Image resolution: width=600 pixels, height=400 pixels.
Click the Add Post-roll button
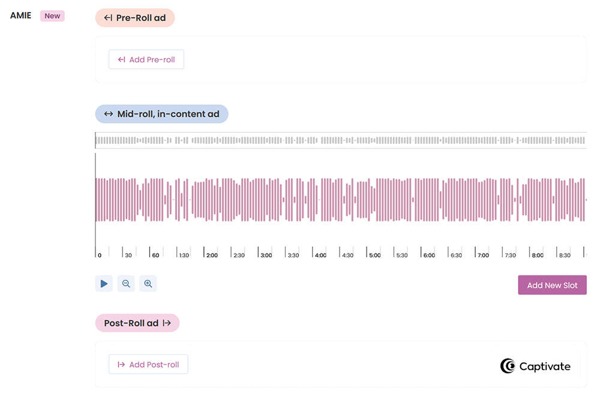click(148, 364)
